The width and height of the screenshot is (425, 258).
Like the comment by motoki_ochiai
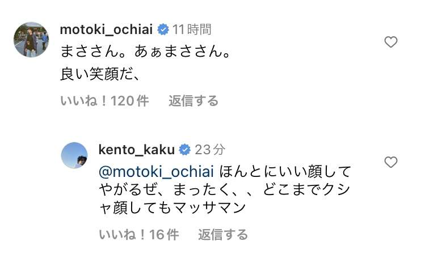391,42
